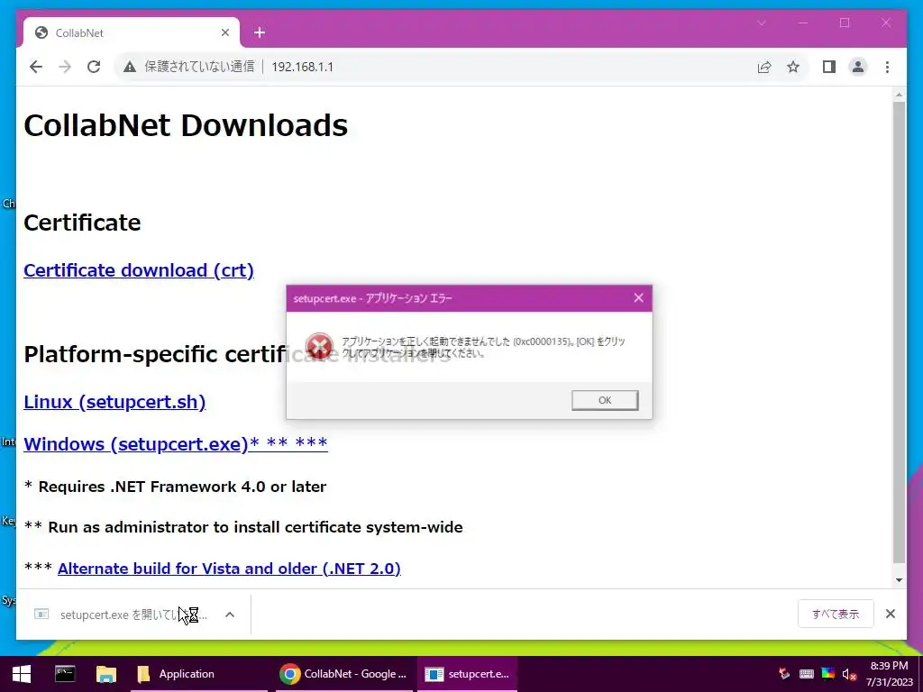Open the clock showing 8:39 PM
923x692 pixels.
[889, 674]
